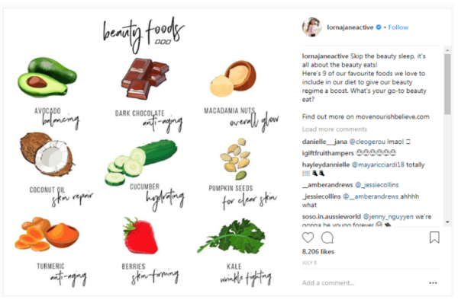Click the Add a comment field
The width and height of the screenshot is (458, 303).
coord(362,282)
